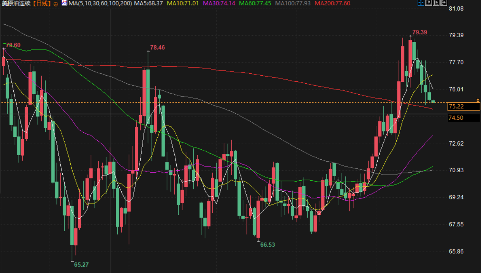Viewport: 481px width, 273px height.
Task: Click the 79.39 high price marker
Action: [420, 32]
